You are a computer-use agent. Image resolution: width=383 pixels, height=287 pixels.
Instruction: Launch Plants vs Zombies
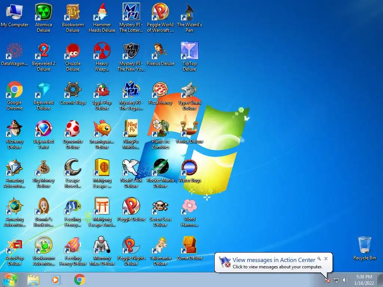coord(160,134)
